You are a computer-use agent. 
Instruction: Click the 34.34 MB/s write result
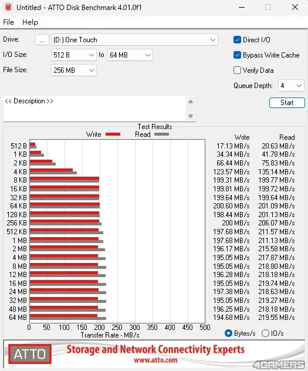tap(233, 154)
